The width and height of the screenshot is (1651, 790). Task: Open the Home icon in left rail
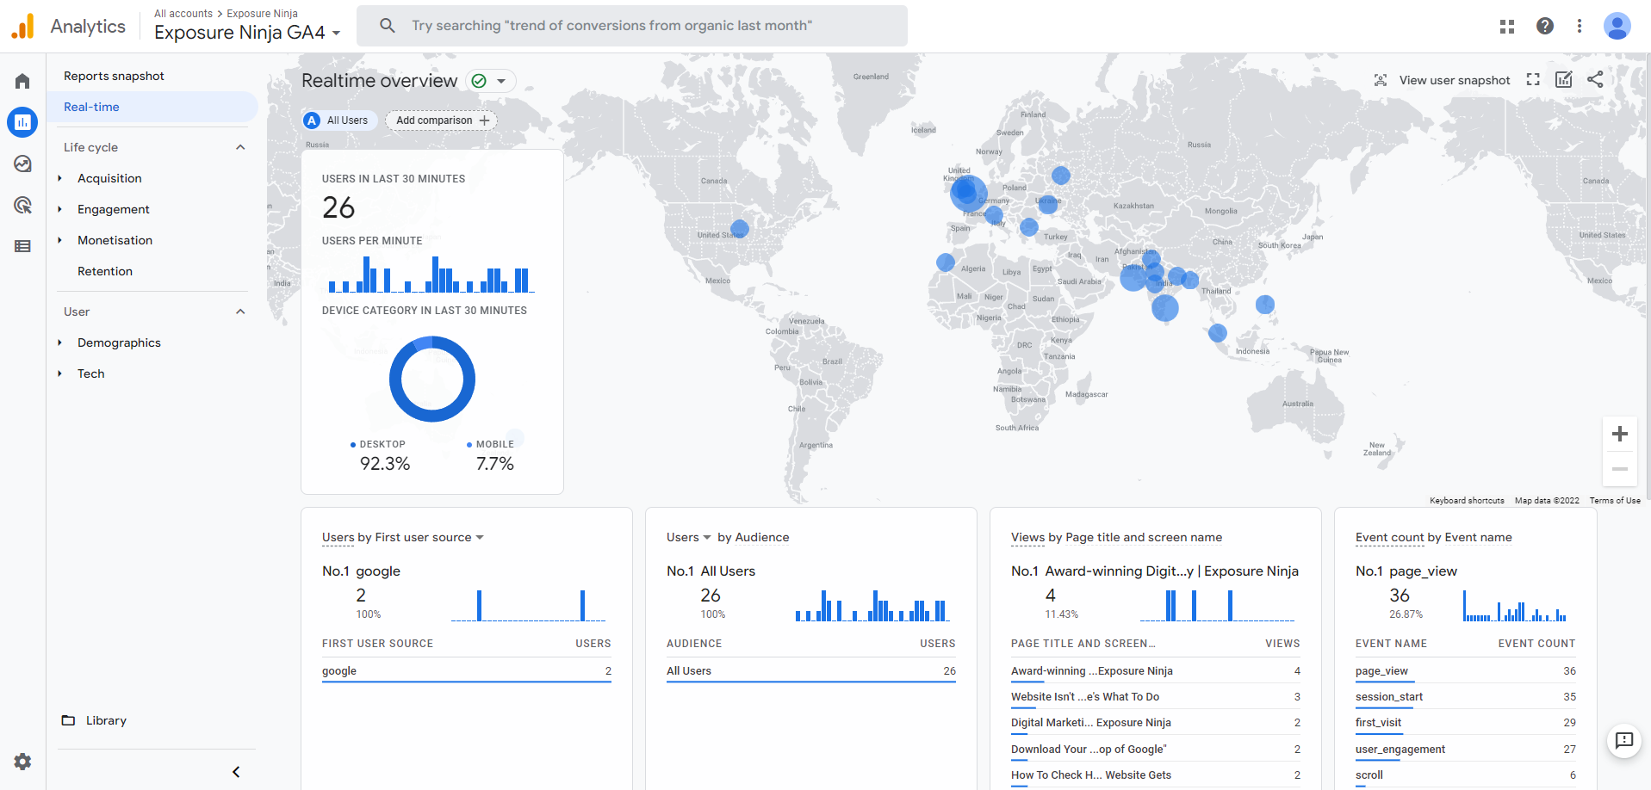pos(22,81)
